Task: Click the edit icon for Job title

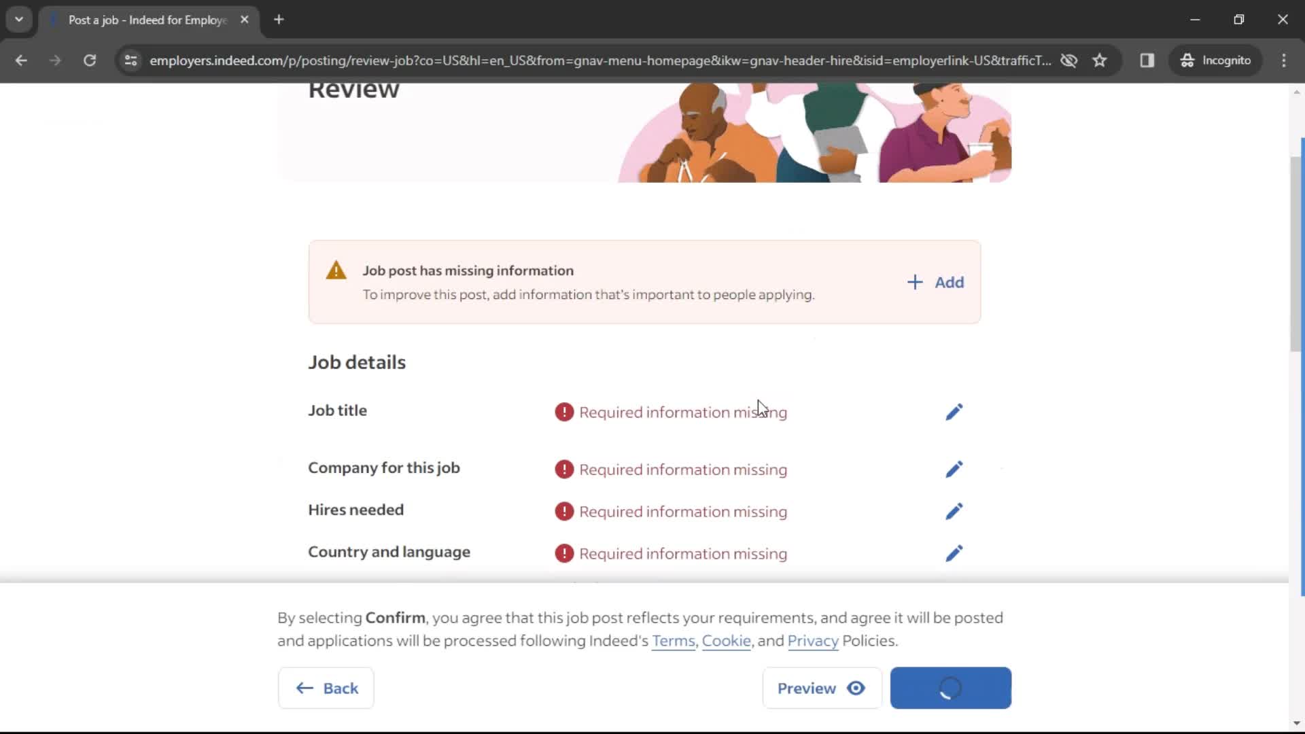Action: (x=953, y=411)
